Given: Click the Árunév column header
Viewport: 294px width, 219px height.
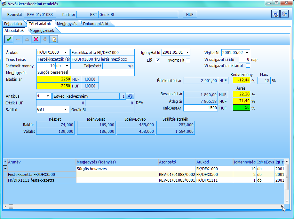Looking at the screenshot, I should [x=42, y=162].
